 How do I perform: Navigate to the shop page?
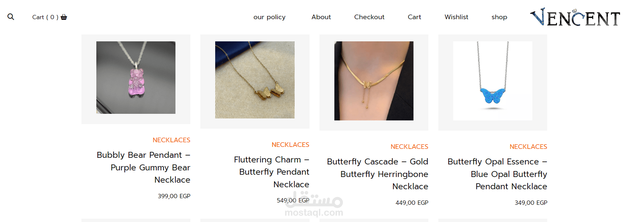pos(499,17)
